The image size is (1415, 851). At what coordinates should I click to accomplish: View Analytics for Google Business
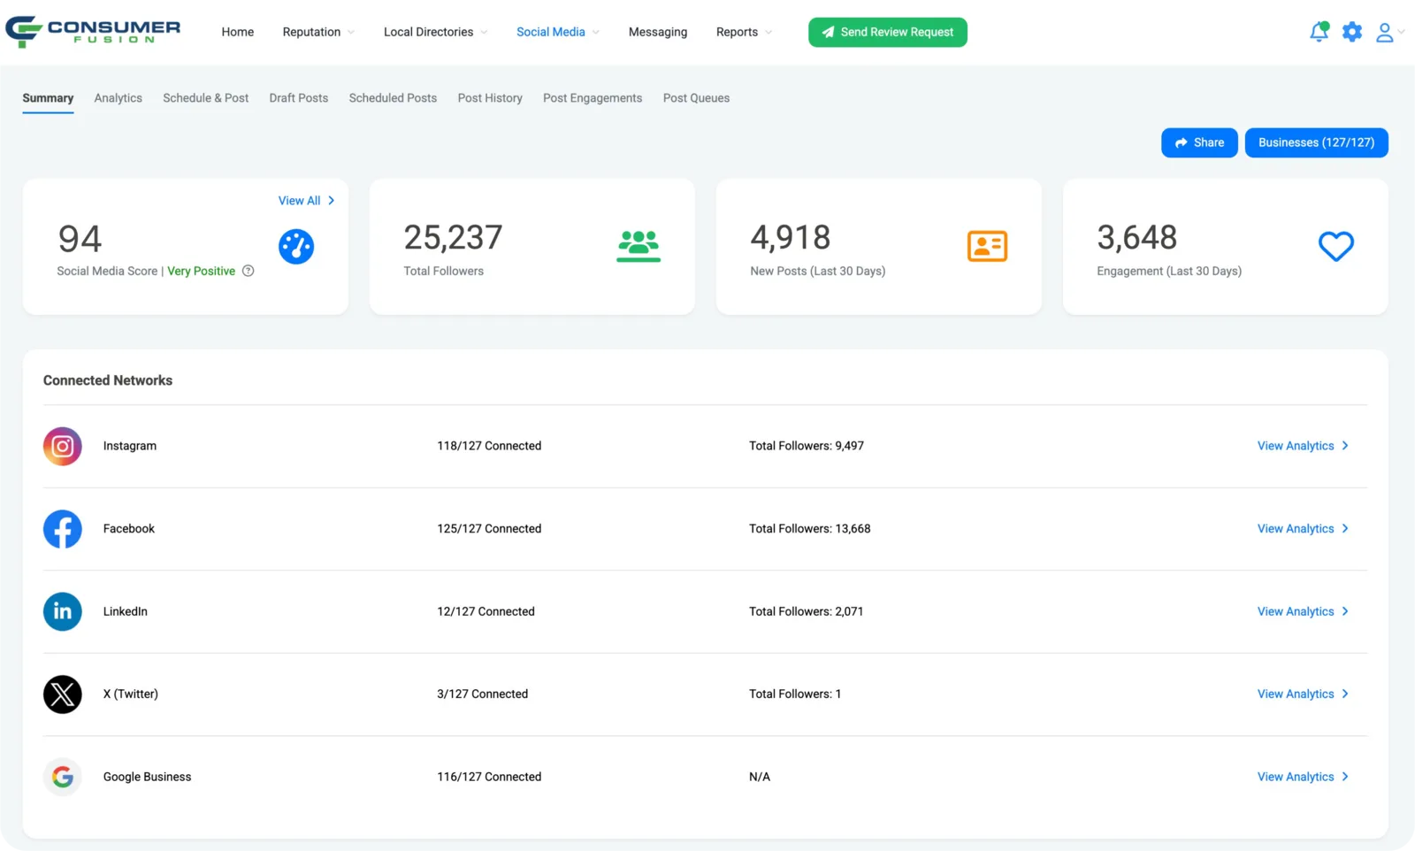click(1303, 777)
